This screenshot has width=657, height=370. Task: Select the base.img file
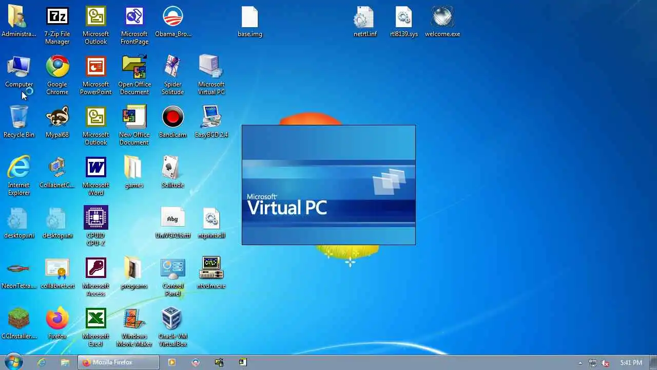coord(250,22)
